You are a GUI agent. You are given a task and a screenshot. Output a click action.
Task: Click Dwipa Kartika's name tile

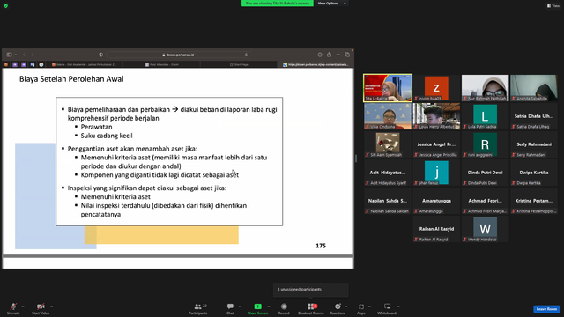coord(534,173)
